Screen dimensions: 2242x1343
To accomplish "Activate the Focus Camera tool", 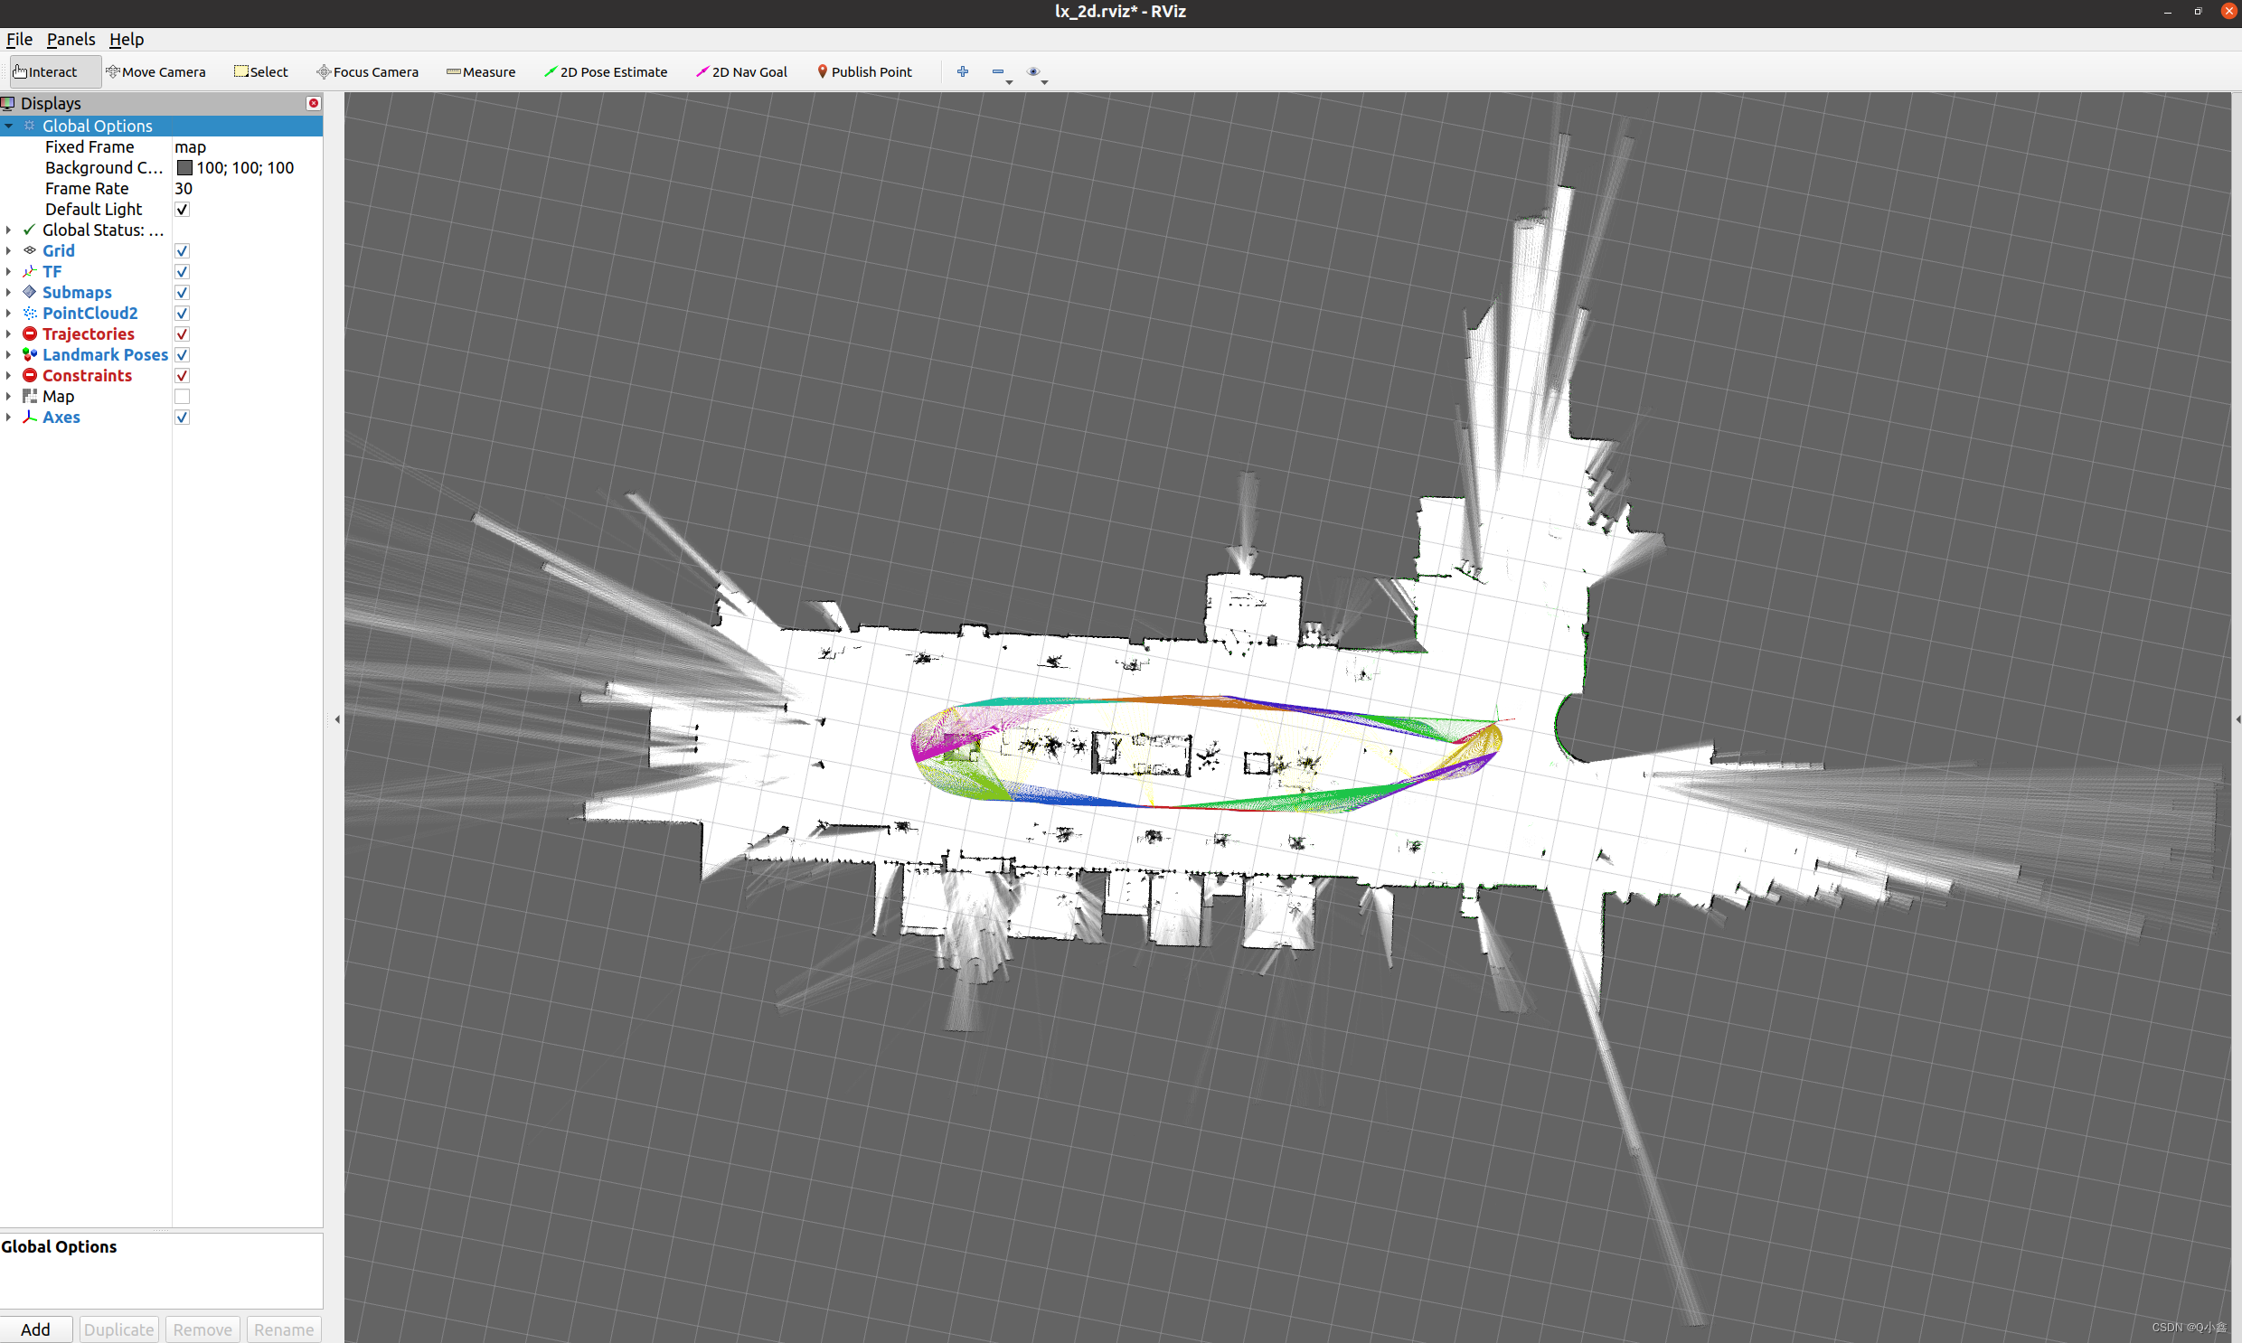I will click(366, 72).
